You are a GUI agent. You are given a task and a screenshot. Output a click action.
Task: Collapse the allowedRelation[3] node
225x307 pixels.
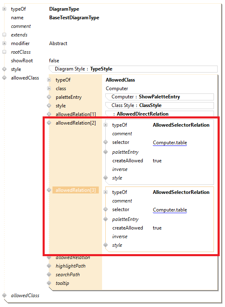(x=49, y=190)
